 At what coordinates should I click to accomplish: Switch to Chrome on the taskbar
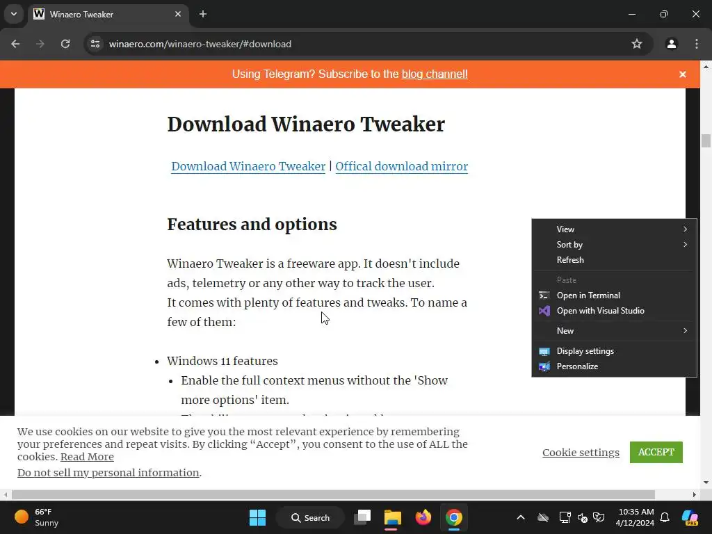pos(453,517)
